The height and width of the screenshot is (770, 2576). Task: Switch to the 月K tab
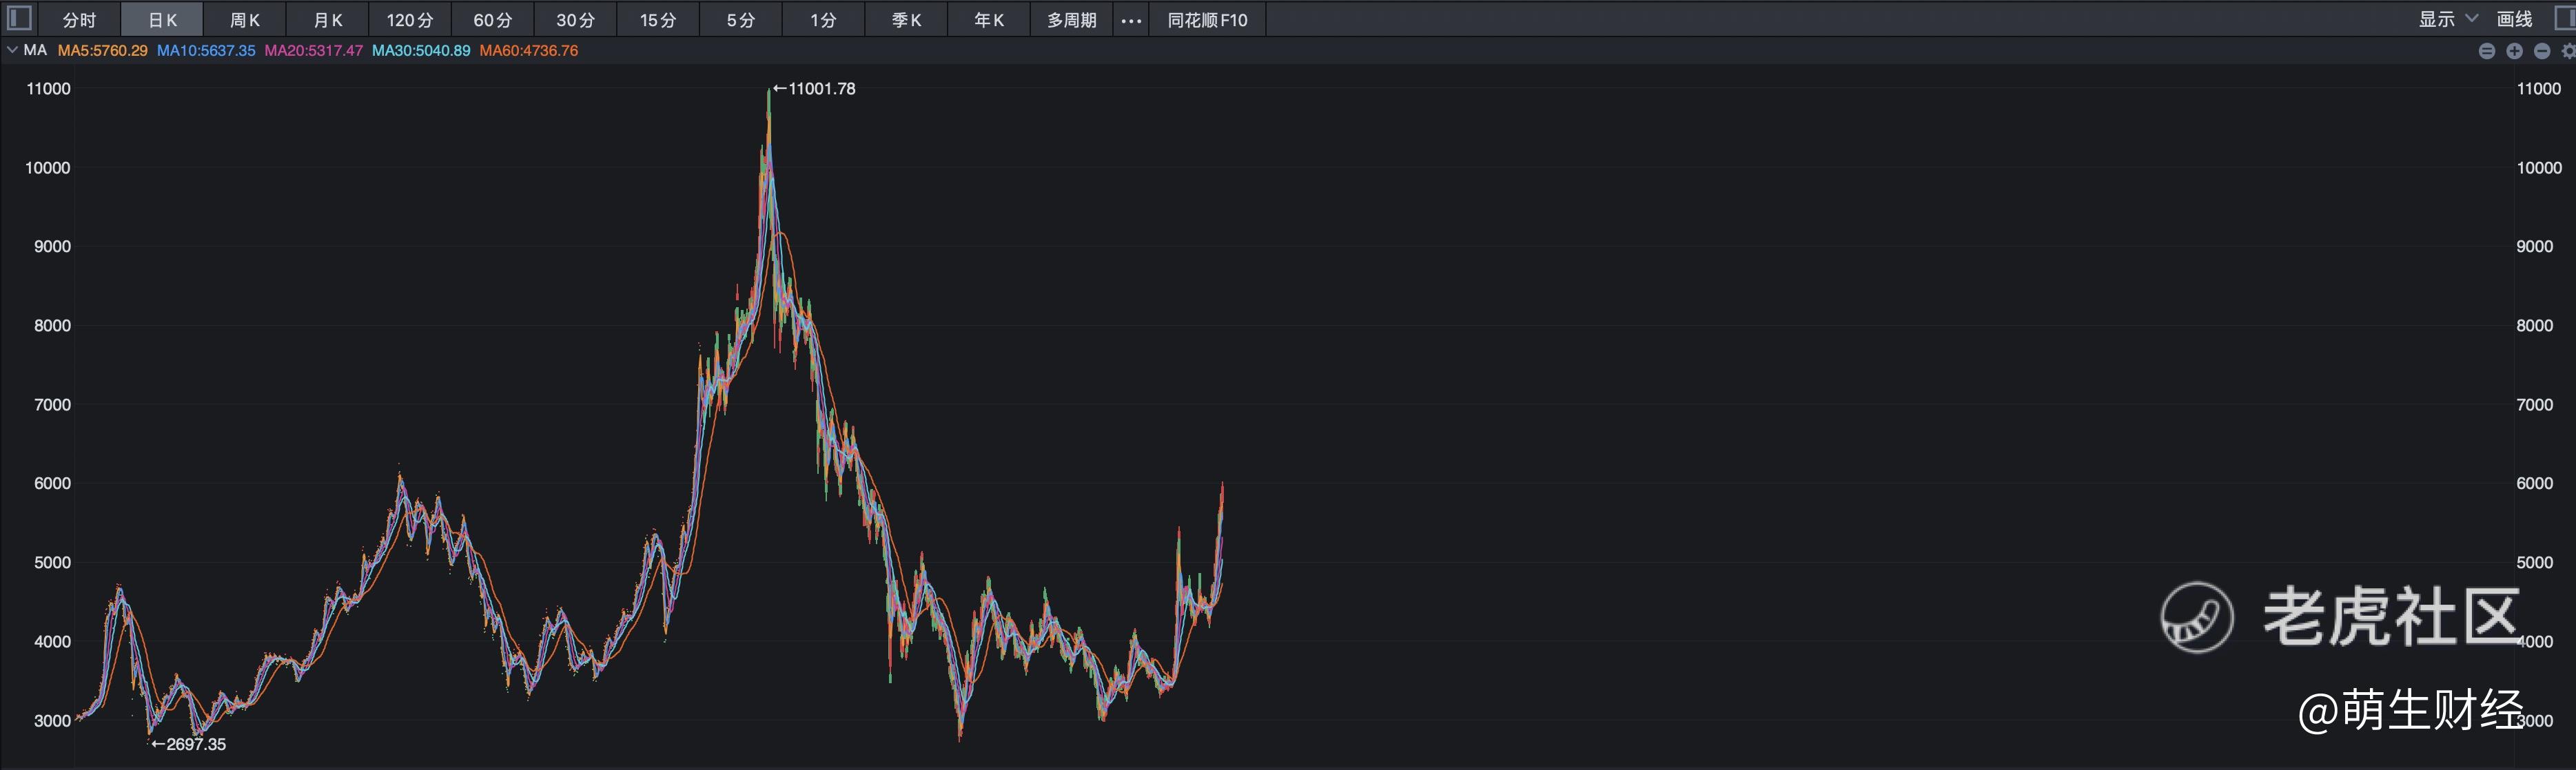pyautogui.click(x=328, y=20)
